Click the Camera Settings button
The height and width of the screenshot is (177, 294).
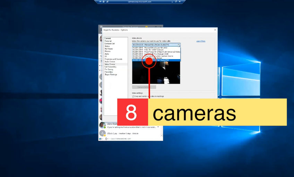pos(144,87)
